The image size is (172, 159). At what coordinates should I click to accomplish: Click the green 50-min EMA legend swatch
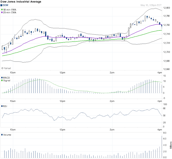[2, 10]
